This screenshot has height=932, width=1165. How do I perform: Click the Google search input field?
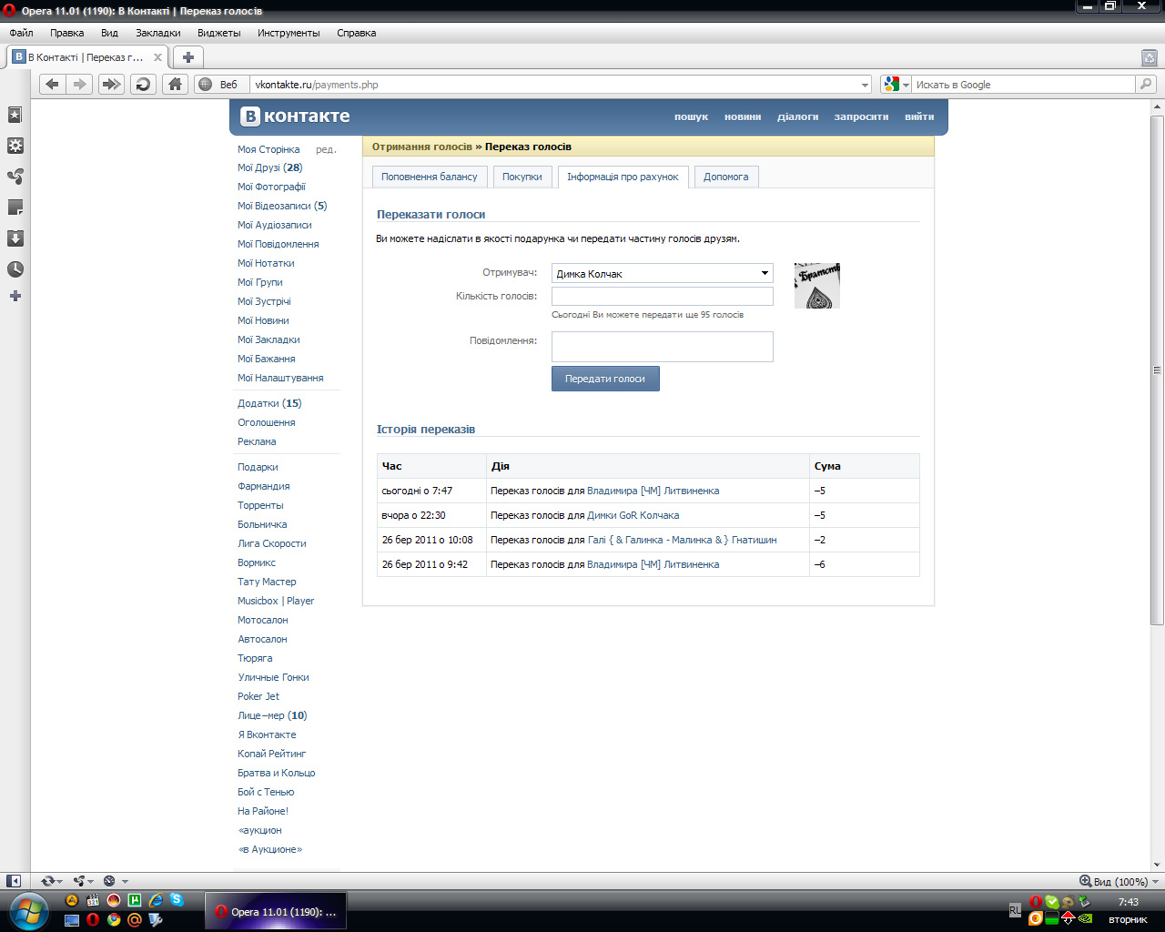(x=1024, y=85)
